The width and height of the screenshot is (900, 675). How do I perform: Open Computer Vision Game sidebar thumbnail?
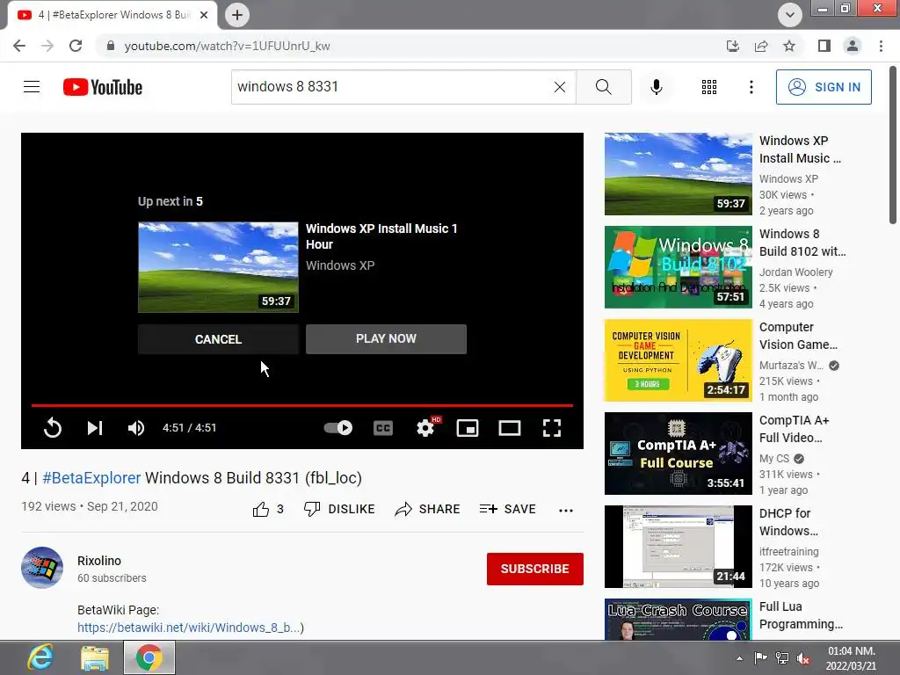pos(678,360)
